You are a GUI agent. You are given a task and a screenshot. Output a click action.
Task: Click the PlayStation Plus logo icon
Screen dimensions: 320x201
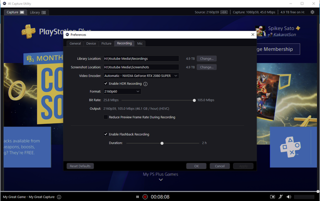pos(28,31)
